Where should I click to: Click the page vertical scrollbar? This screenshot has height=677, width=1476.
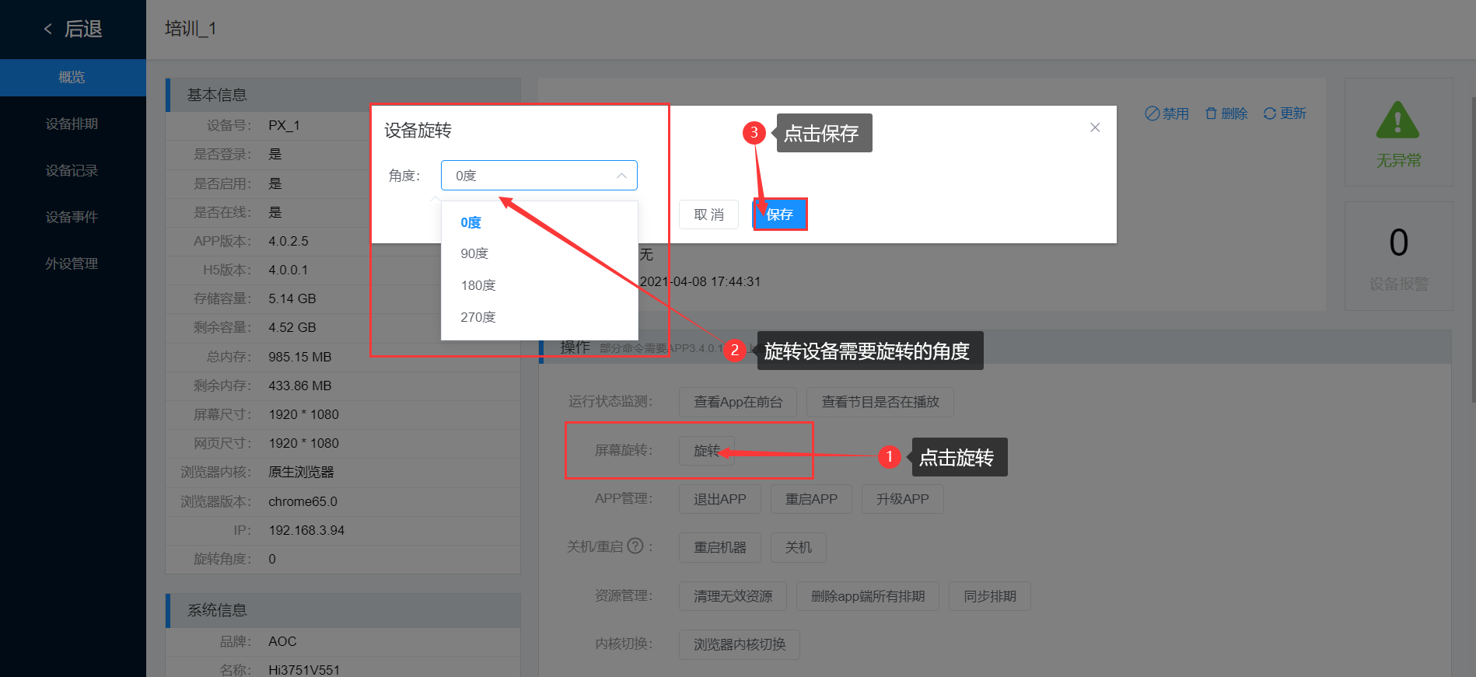click(1472, 249)
